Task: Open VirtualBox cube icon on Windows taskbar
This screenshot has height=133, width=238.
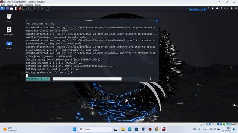Action: (143, 129)
